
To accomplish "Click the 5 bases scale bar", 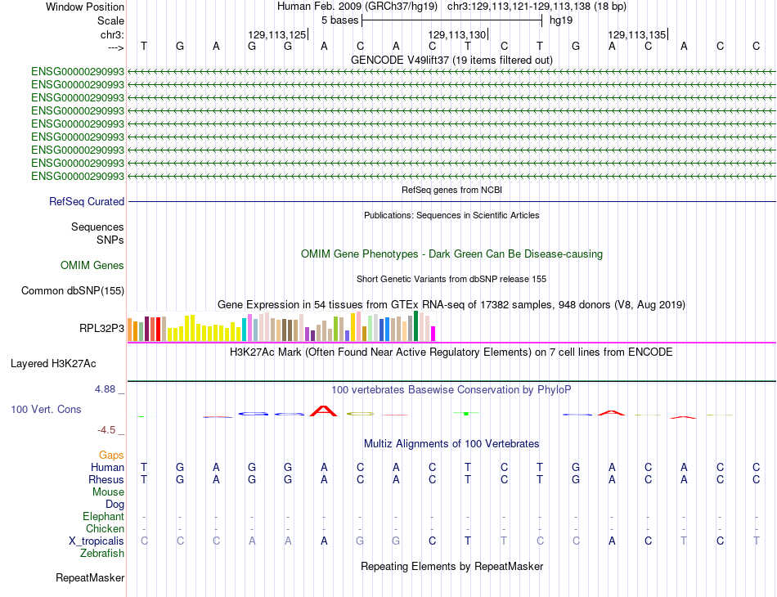I will click(x=452, y=20).
